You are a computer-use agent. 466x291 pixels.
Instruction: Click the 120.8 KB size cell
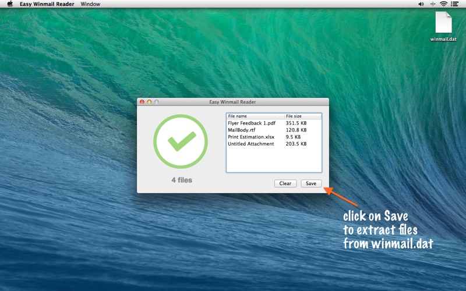[x=296, y=130]
